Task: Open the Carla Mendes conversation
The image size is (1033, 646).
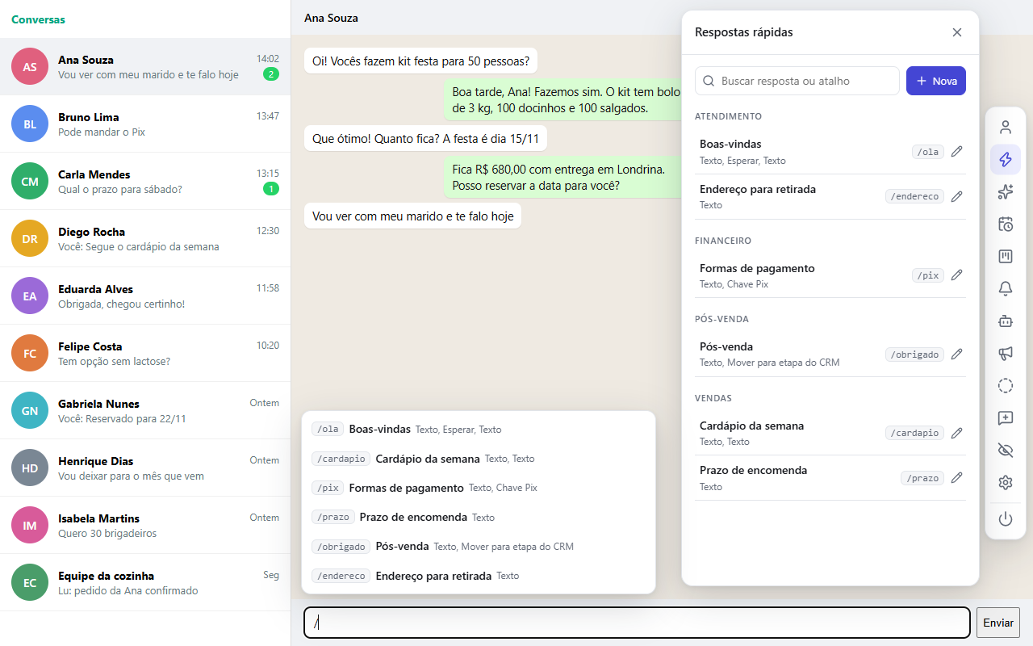Action: [145, 181]
